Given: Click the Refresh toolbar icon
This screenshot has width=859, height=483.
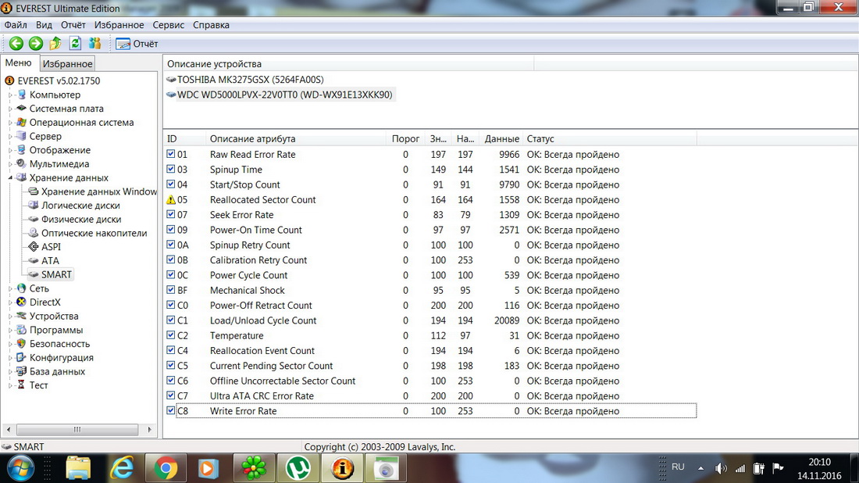Looking at the screenshot, I should click(x=76, y=44).
